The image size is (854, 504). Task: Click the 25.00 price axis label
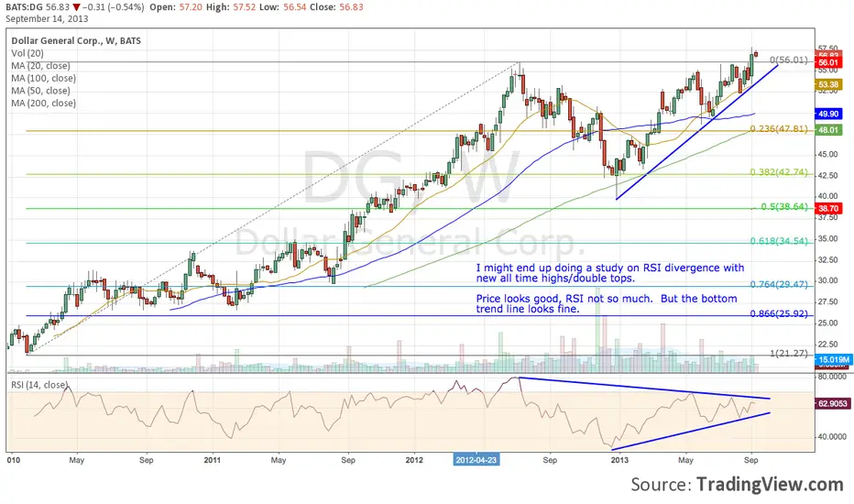[x=827, y=323]
